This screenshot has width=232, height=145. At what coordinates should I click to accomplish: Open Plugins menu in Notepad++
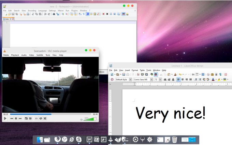74,11
